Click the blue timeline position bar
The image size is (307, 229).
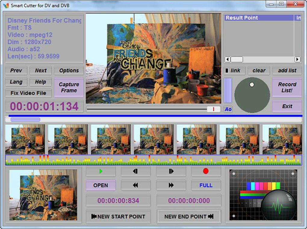tap(156, 116)
